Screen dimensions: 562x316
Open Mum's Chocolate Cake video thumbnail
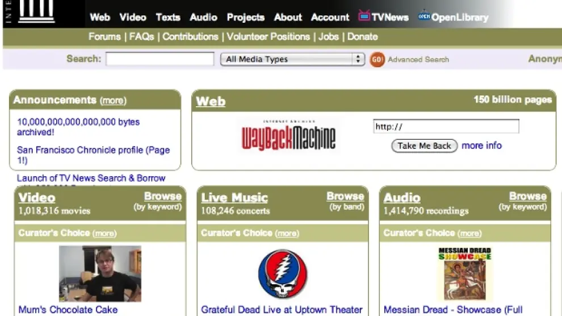coord(100,273)
